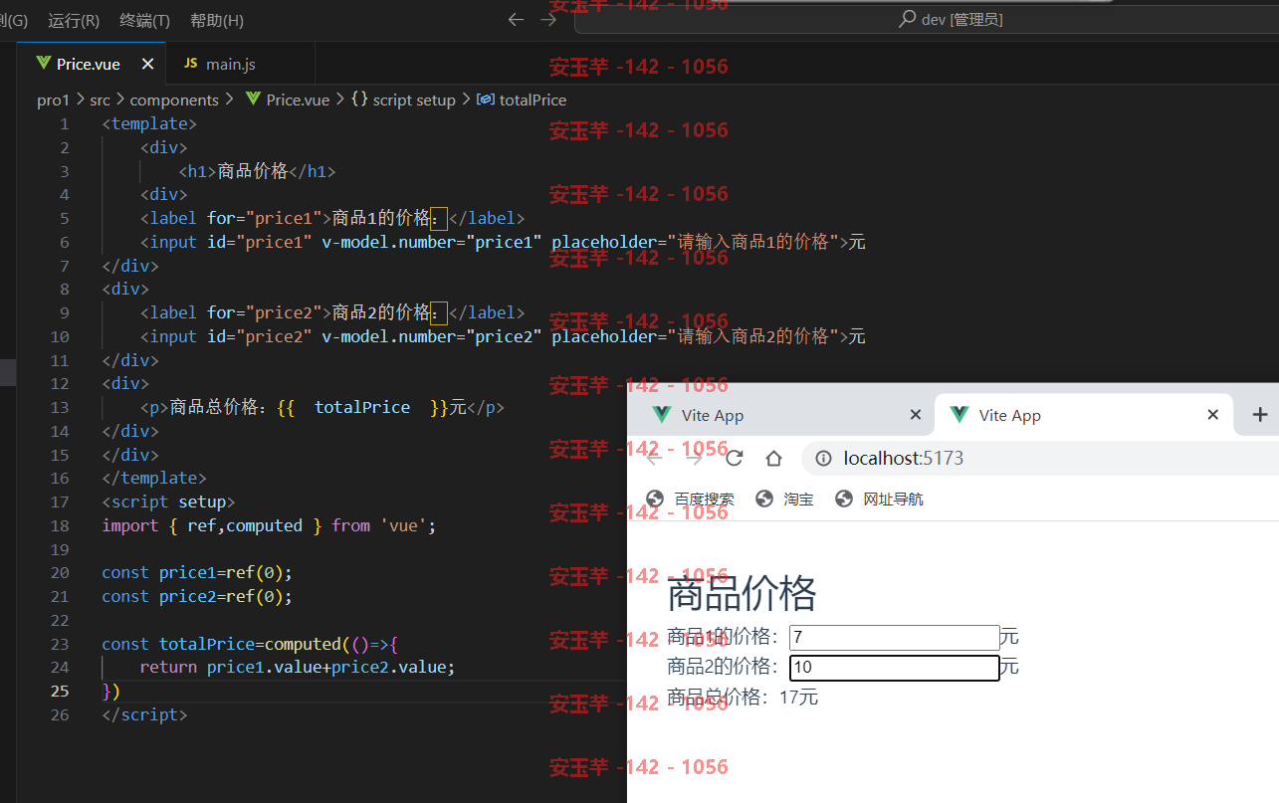Click const price2=ref(0) in the code
The height and width of the screenshot is (803, 1279).
pyautogui.click(x=197, y=596)
